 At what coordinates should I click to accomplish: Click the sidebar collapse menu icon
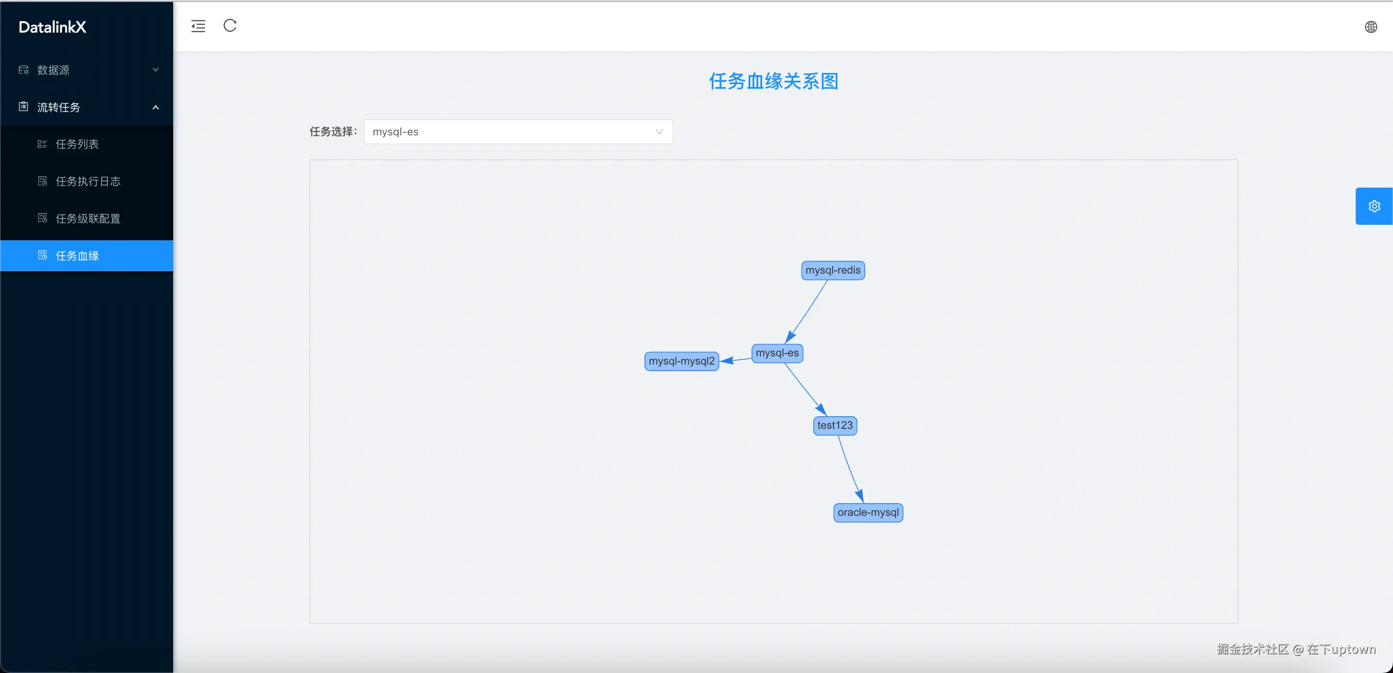pos(198,26)
